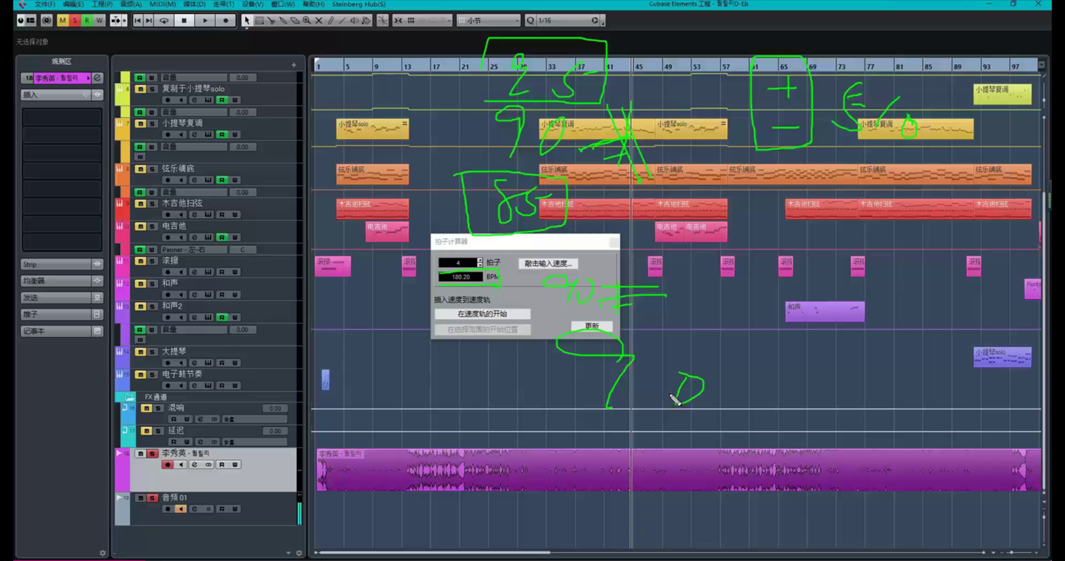
Task: Choose the Line tool
Action: (x=342, y=21)
